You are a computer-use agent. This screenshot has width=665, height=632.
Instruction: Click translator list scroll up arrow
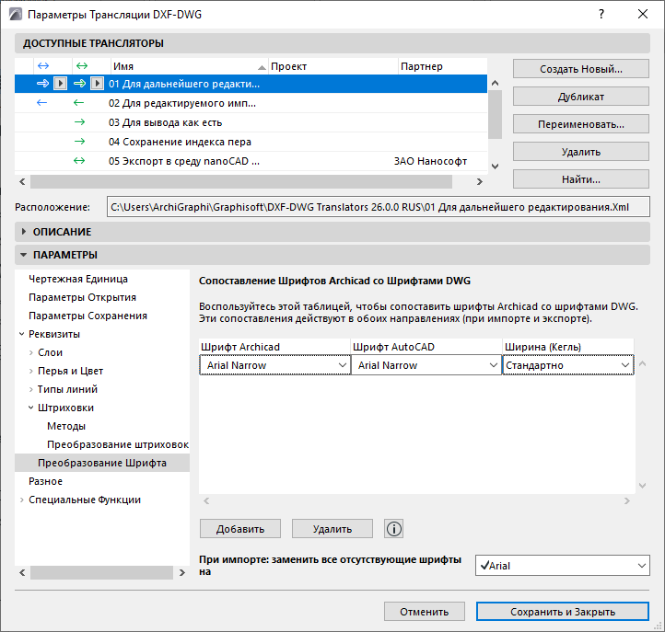[495, 83]
